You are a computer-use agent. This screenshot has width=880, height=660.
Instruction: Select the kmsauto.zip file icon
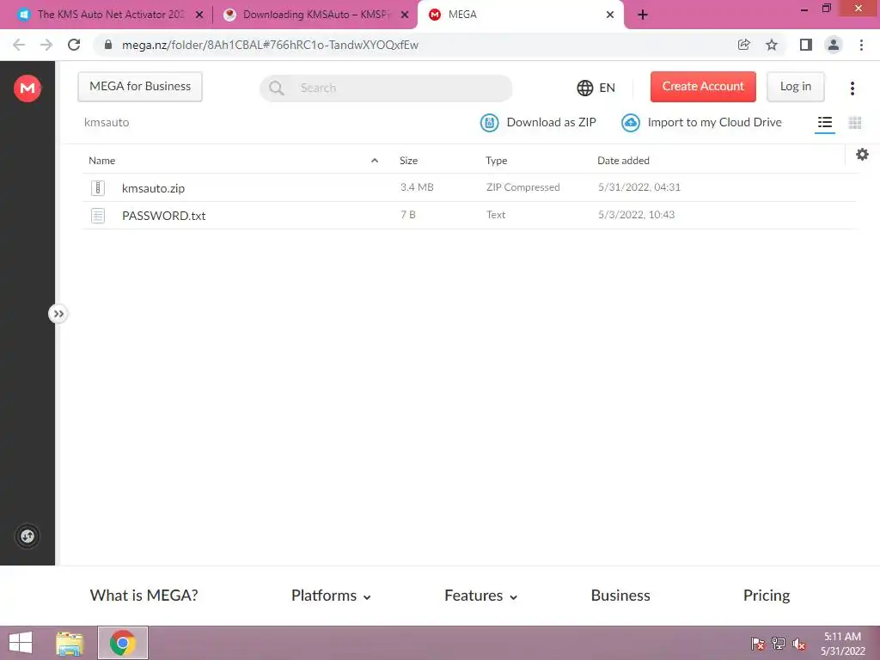[x=98, y=188]
